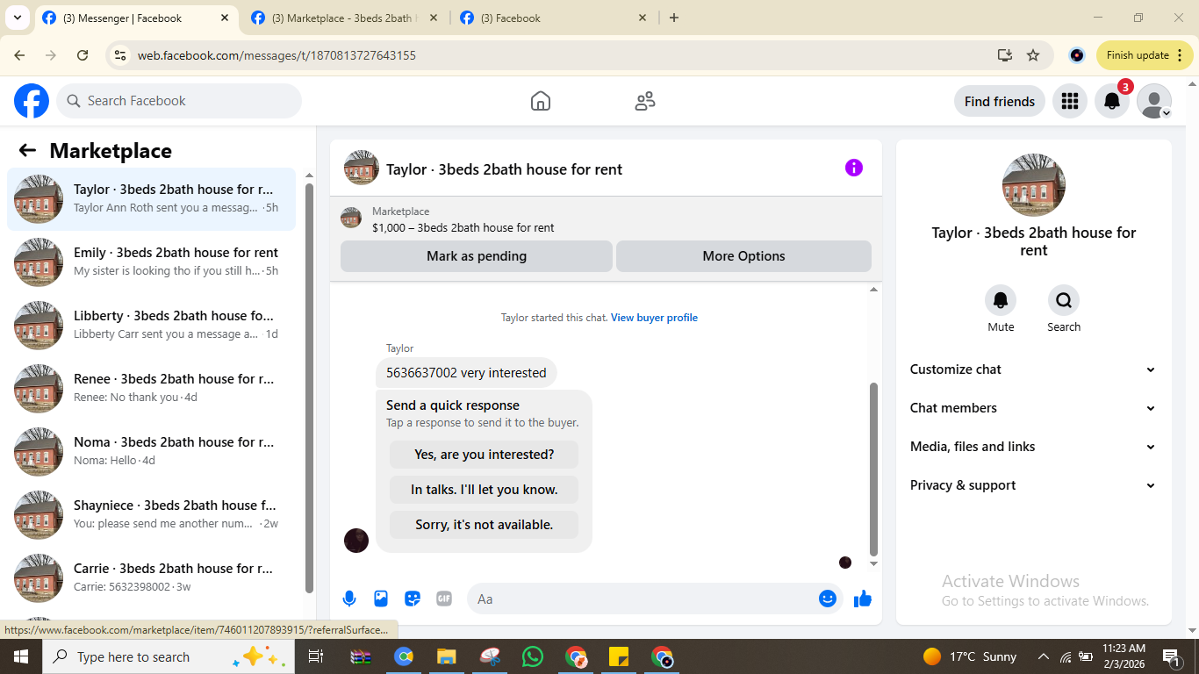
Task: Open tab search dropdown in Chrome
Action: [x=17, y=18]
